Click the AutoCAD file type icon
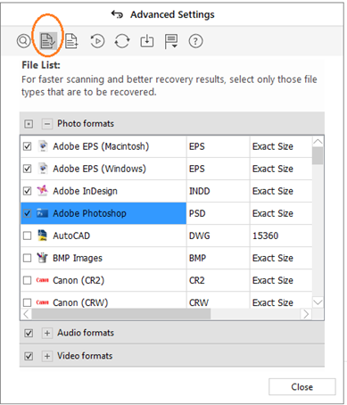This screenshot has height=405, width=347. tap(43, 236)
